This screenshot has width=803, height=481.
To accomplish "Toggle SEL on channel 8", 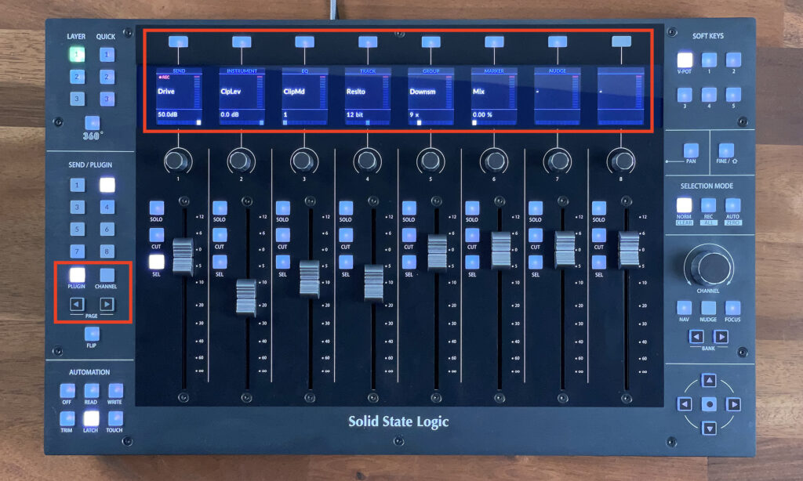I will tap(598, 262).
